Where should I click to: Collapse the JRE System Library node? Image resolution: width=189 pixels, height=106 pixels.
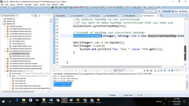tap(5, 71)
